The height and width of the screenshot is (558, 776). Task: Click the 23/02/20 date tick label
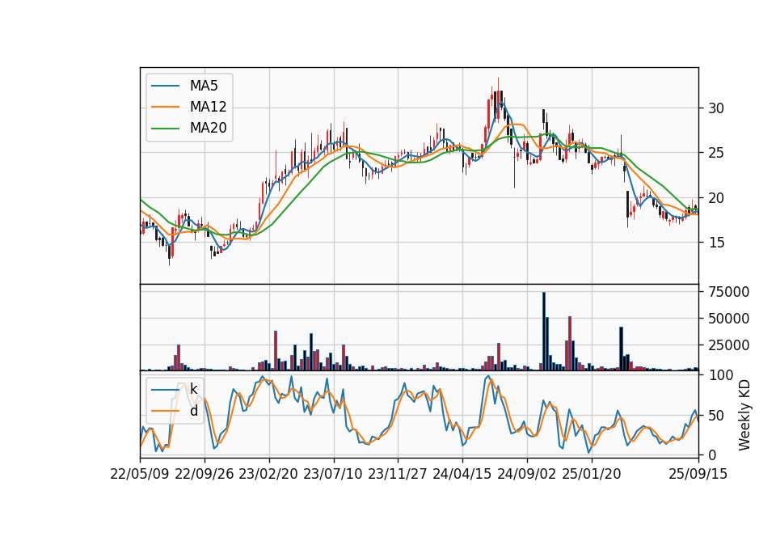268,474
